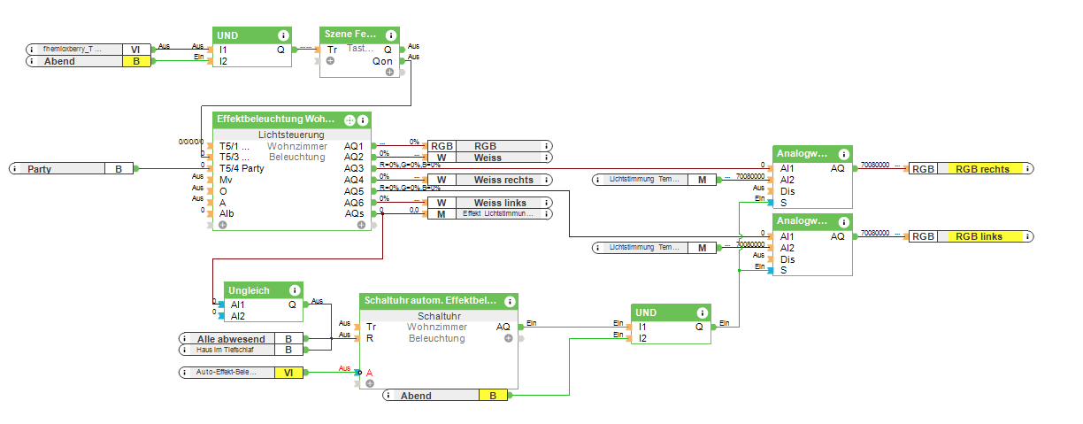Screen dimensions: 1083x424
Task: Select the Abend connector below fhemloxberry_T
Action: [x=88, y=61]
